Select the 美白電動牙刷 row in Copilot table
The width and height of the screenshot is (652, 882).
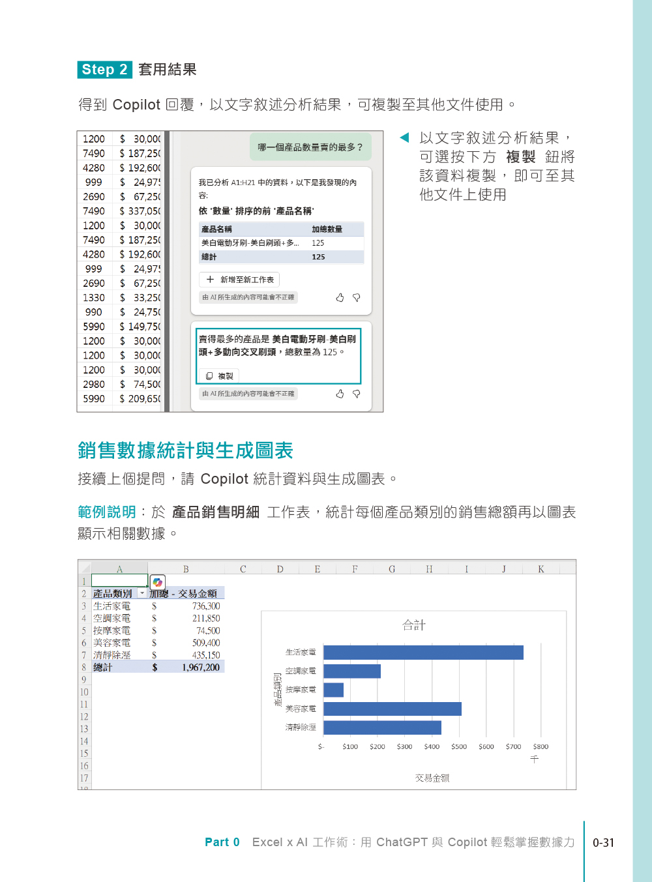coord(281,243)
